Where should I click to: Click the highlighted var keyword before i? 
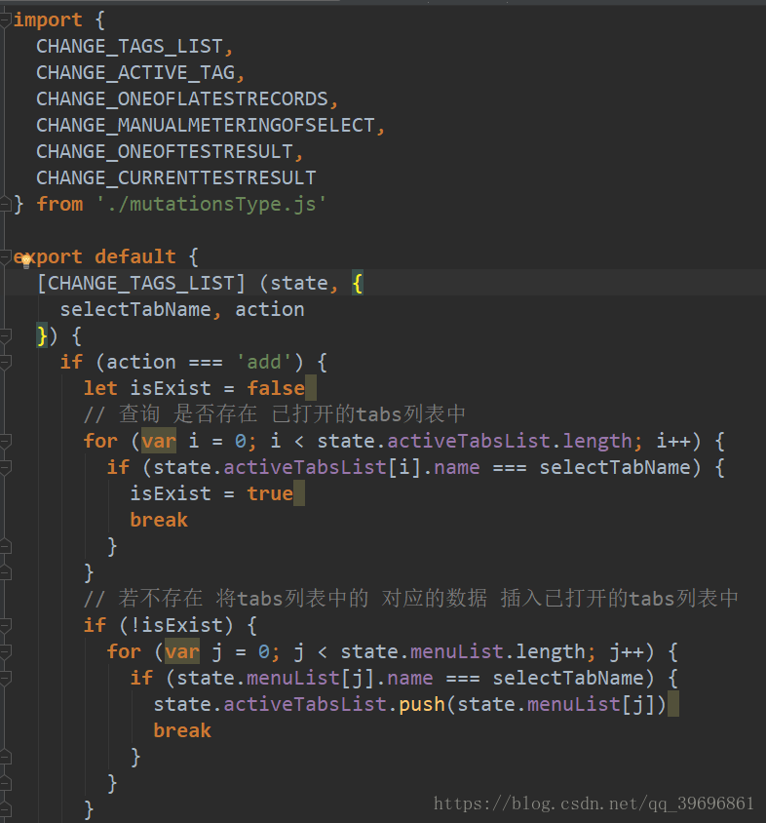(159, 441)
